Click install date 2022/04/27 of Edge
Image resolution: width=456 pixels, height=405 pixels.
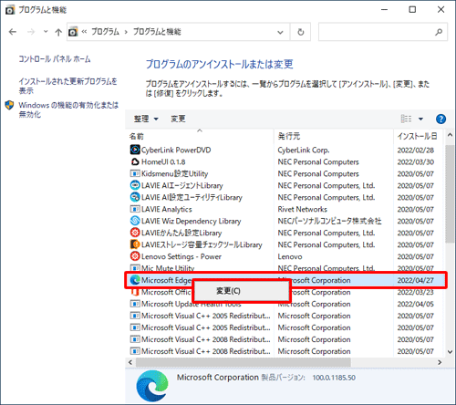click(x=416, y=280)
